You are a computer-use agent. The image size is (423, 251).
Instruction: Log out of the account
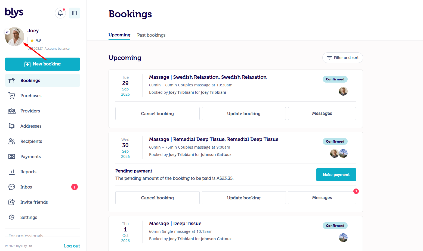click(72, 246)
